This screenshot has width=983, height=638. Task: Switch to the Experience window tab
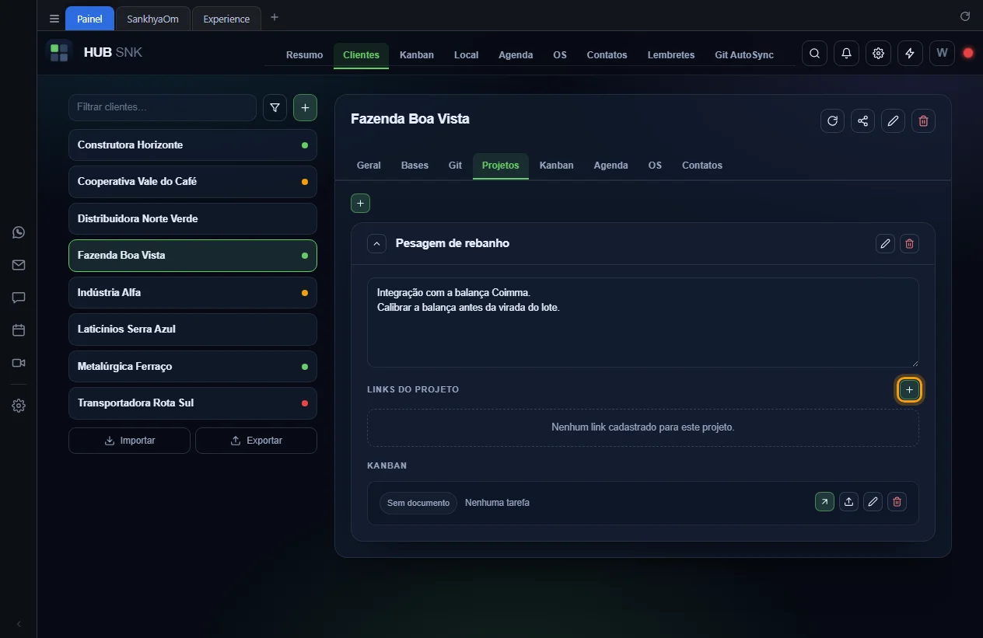tap(226, 19)
